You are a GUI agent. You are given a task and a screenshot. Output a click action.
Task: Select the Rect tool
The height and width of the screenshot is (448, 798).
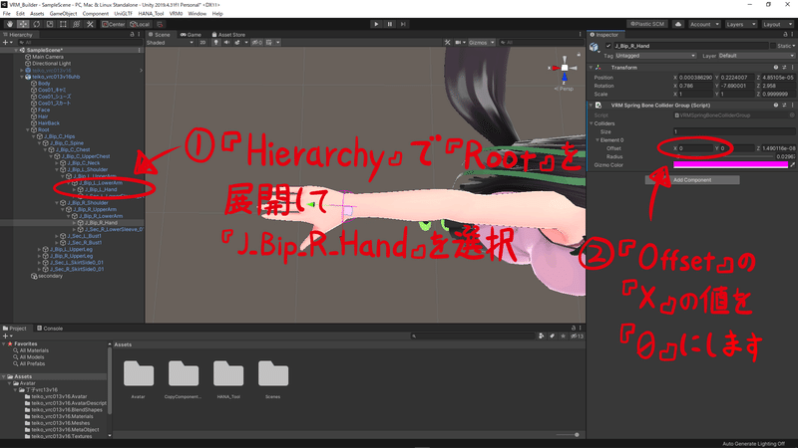coord(63,24)
